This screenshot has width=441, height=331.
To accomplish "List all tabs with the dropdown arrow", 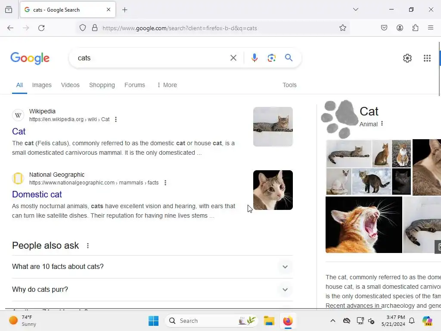I will pyautogui.click(x=355, y=9).
